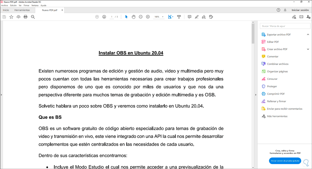Click the scrollbar down arrow
Screen dimensions: 312x169
(253, 167)
